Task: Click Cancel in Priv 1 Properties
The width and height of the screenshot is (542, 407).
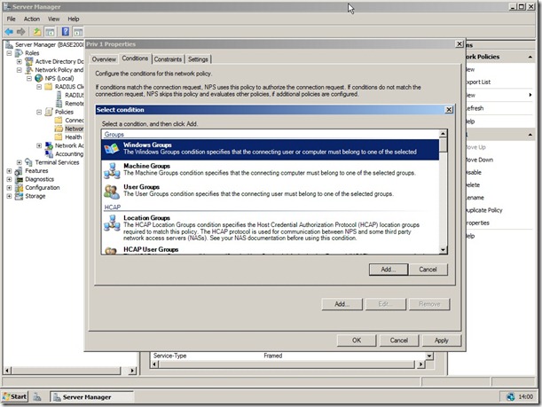Action: point(399,340)
